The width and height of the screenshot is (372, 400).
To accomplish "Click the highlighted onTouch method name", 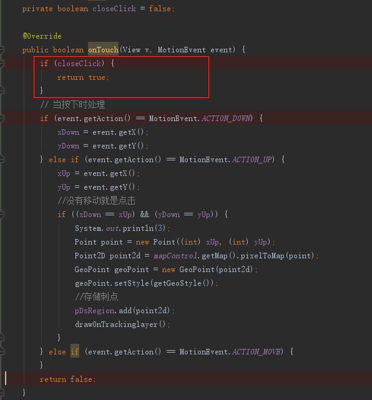I will (x=104, y=49).
